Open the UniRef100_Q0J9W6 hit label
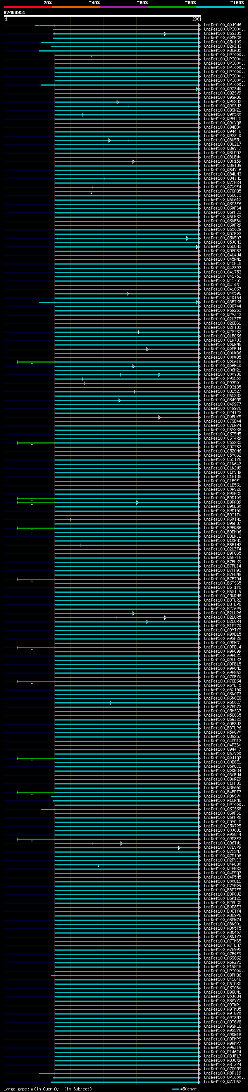Viewport: 248px width, 1092px height. tap(222, 25)
